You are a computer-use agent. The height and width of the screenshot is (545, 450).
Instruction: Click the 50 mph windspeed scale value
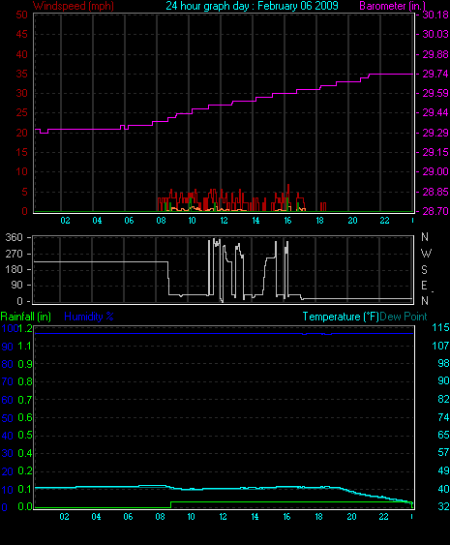pyautogui.click(x=21, y=15)
